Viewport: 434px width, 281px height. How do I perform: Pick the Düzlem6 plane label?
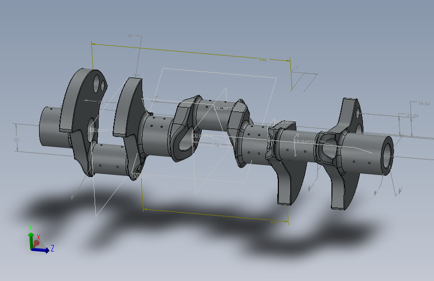(x=304, y=141)
